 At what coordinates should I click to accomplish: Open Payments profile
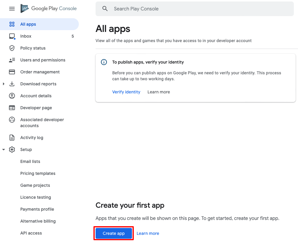37,209
